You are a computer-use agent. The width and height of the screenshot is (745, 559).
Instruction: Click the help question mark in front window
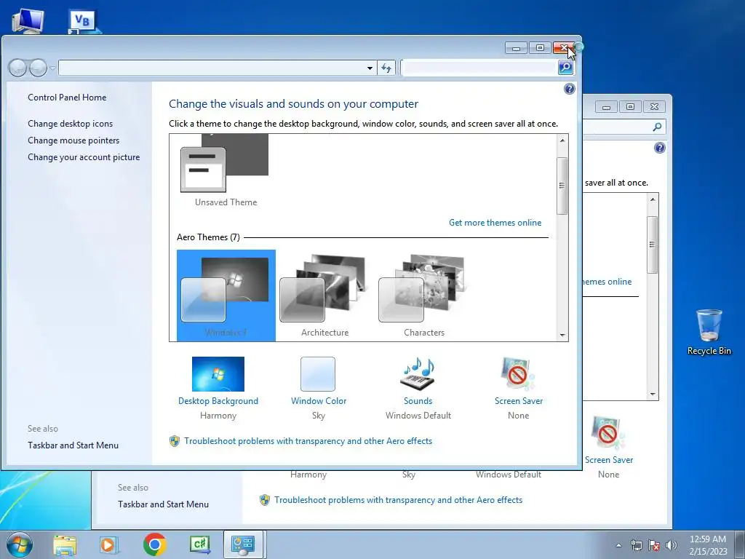[569, 89]
